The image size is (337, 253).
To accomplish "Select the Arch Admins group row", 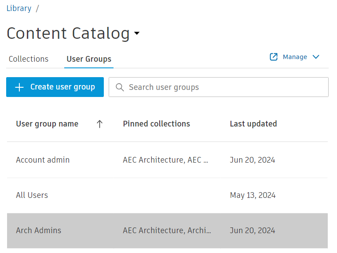I will coord(39,231).
